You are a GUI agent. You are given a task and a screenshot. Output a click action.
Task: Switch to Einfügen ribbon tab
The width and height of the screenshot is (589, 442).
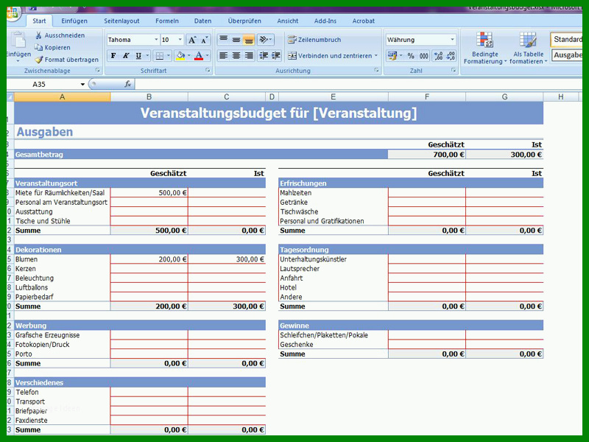coord(74,21)
